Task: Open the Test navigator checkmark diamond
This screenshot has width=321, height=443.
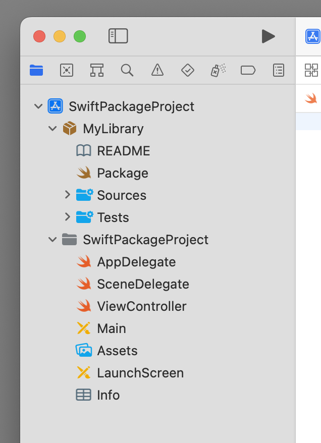Action: click(x=188, y=70)
